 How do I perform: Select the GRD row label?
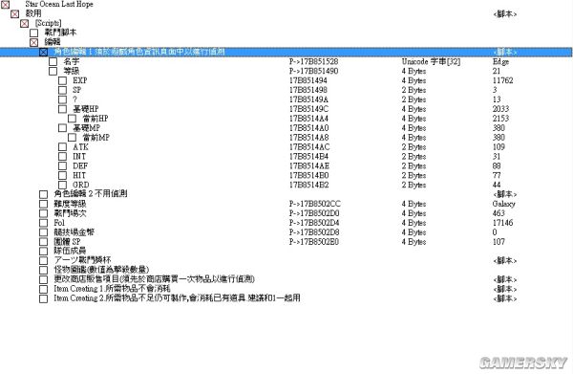tap(80, 185)
